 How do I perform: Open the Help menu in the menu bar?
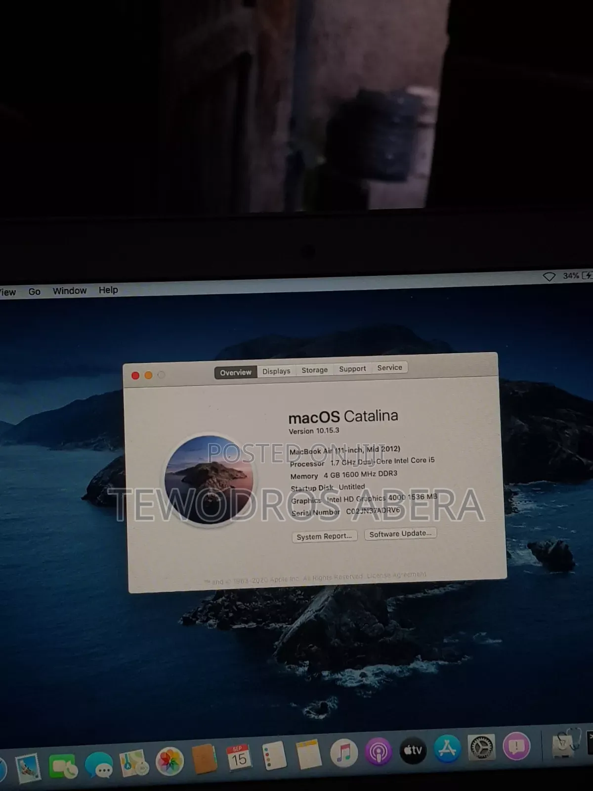click(108, 290)
